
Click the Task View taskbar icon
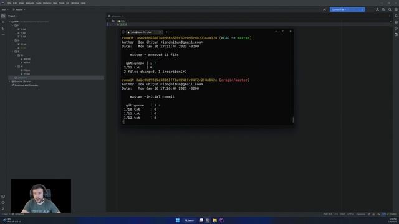201,220
